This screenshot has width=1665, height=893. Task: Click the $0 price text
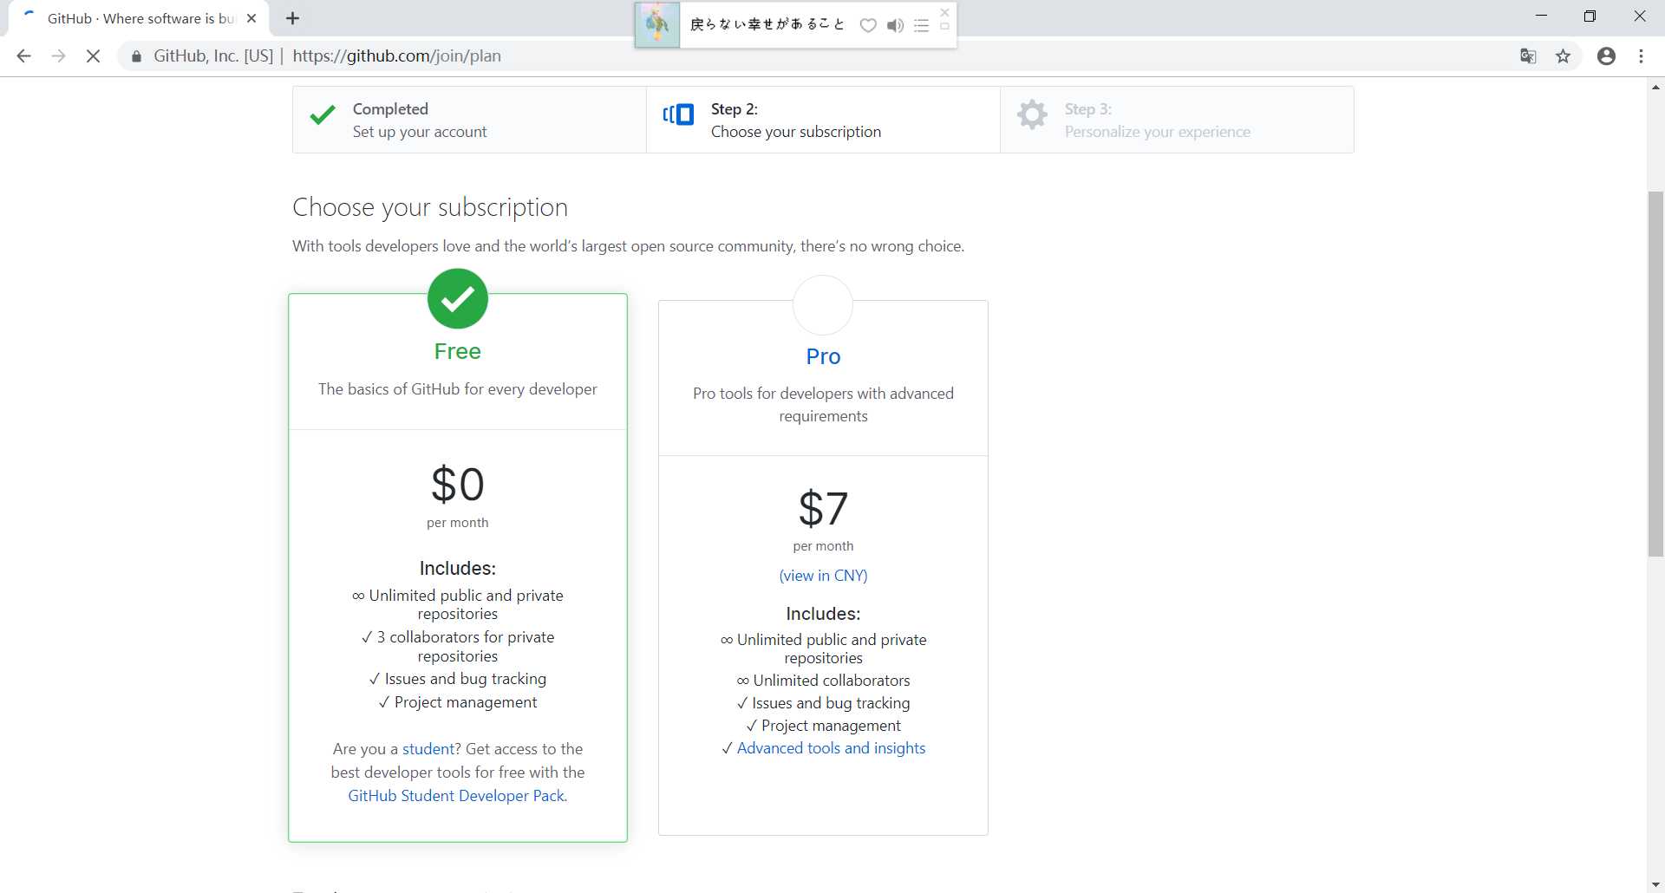coord(458,484)
